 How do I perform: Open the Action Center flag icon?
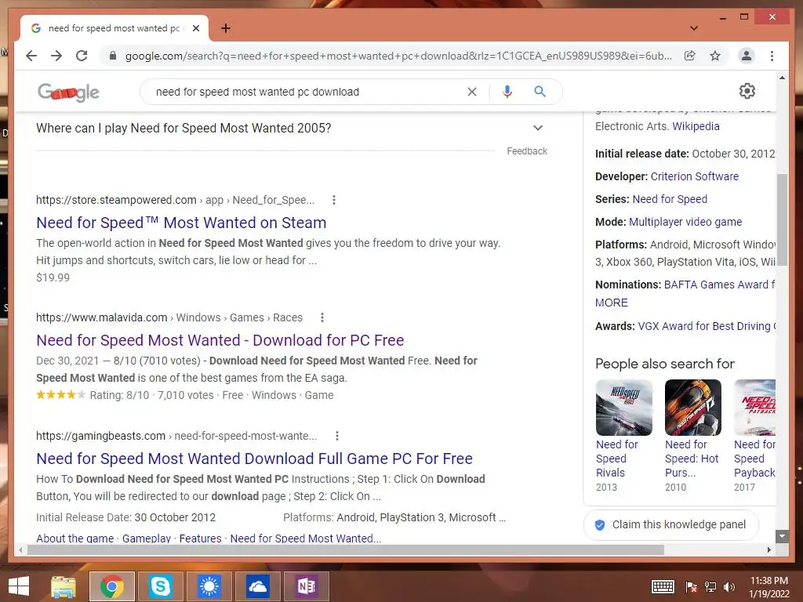692,586
